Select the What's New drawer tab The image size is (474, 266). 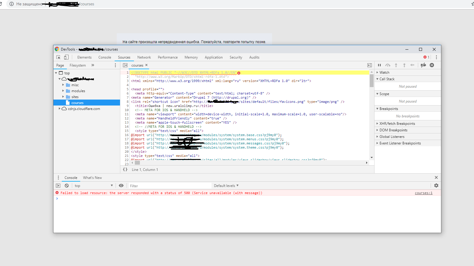[x=92, y=177]
